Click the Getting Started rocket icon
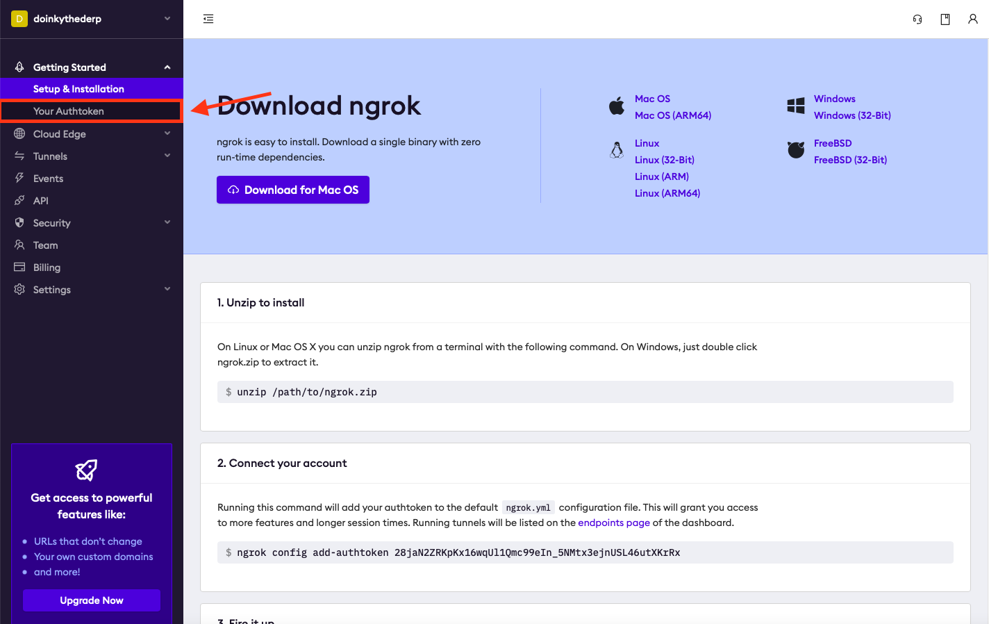Screen dimensions: 989x624 19,67
